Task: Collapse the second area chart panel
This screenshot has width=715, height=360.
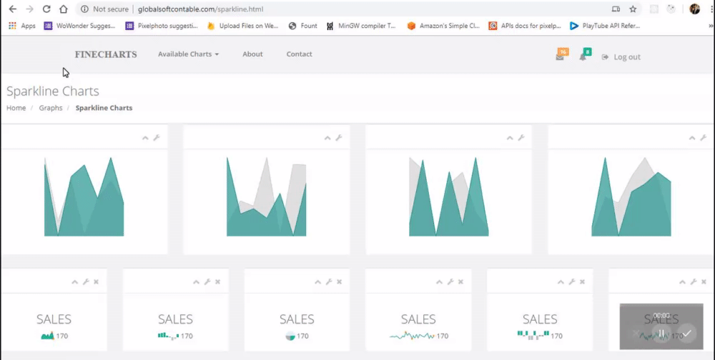Action: click(x=327, y=138)
